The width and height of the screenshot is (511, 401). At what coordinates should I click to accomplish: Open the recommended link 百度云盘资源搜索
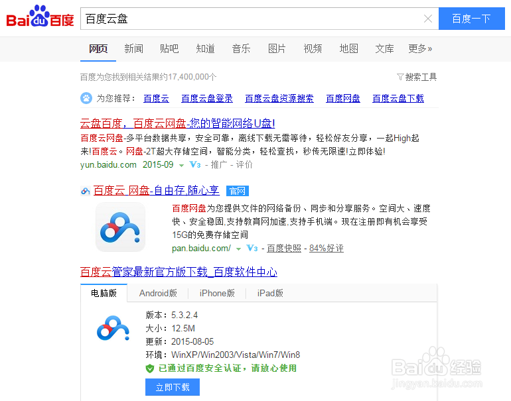[279, 98]
